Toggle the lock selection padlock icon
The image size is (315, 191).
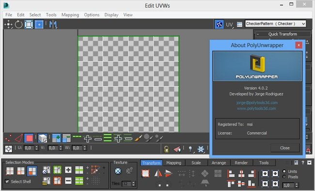point(166,149)
